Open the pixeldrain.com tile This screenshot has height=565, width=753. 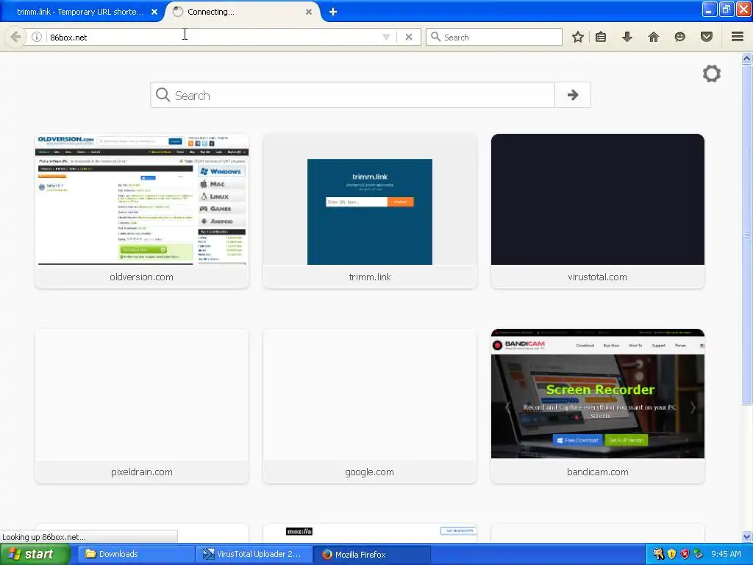coord(142,406)
